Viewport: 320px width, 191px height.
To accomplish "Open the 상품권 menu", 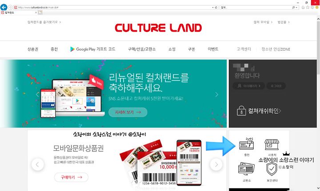I will tap(32, 49).
